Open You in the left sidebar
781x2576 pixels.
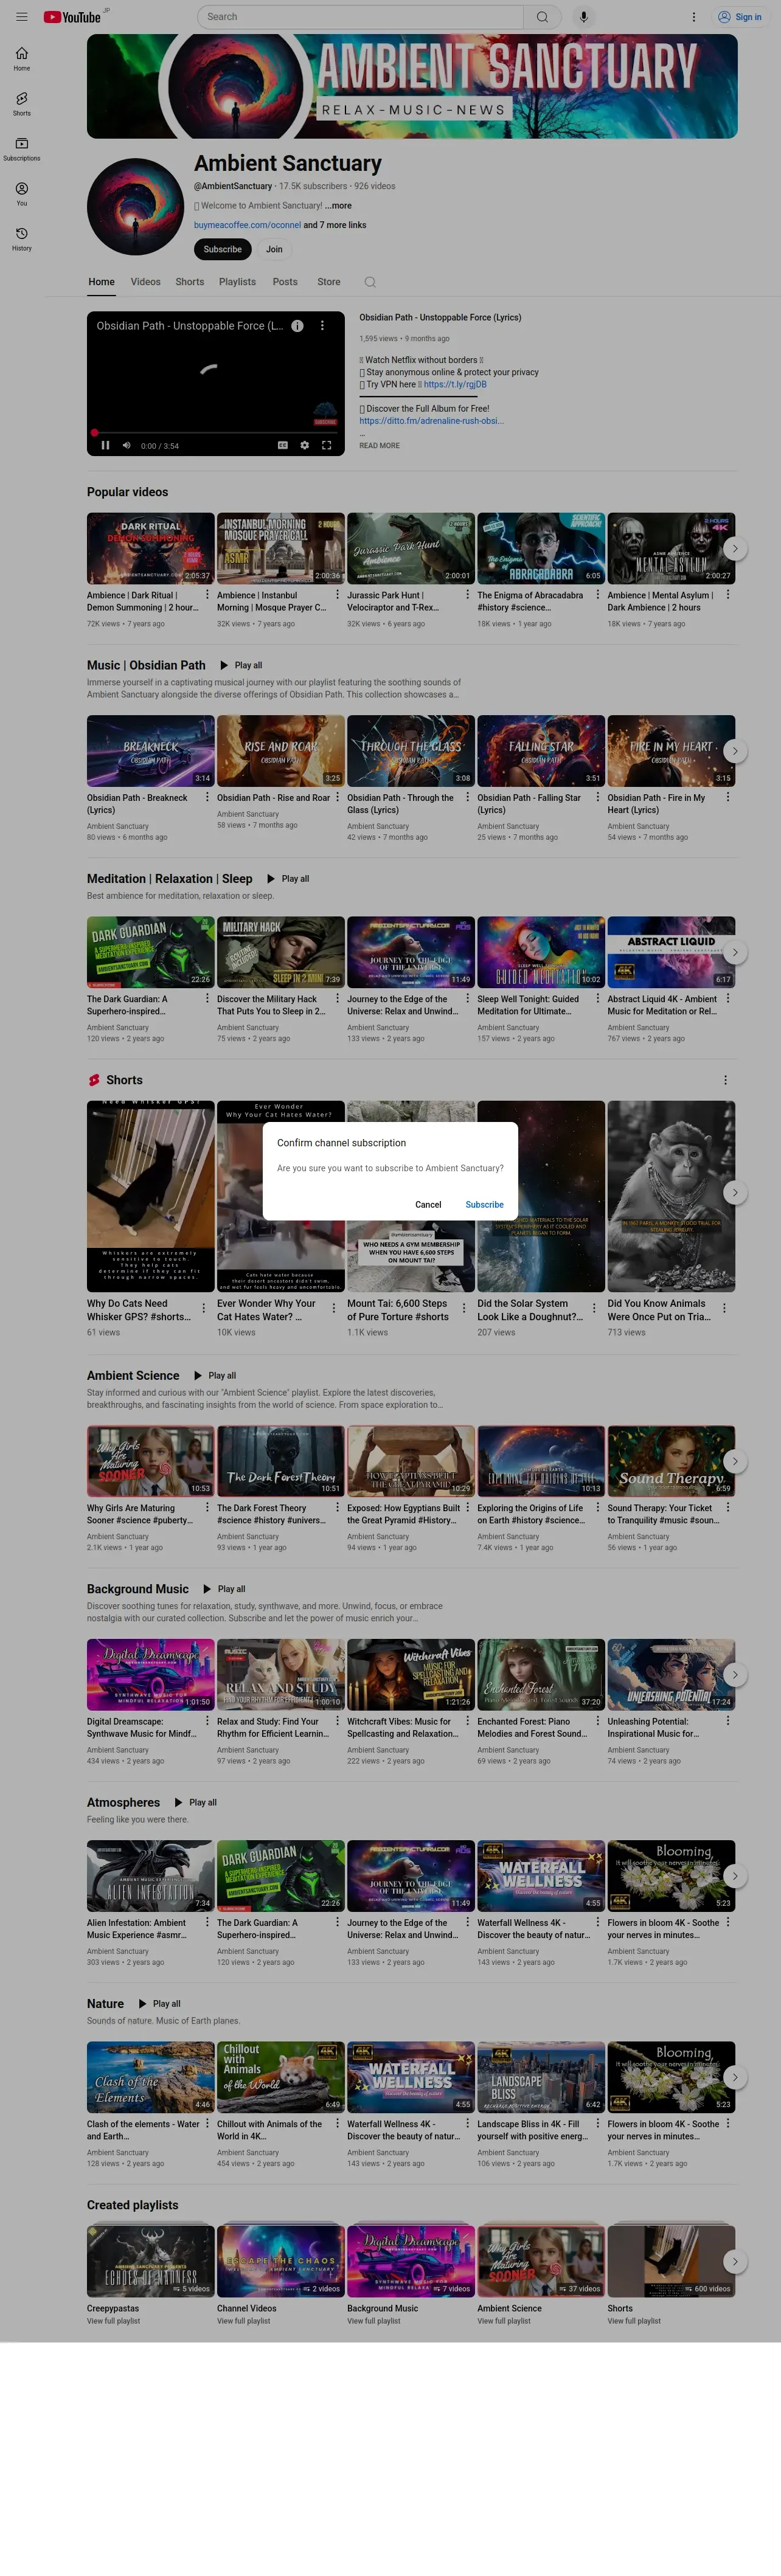22,194
